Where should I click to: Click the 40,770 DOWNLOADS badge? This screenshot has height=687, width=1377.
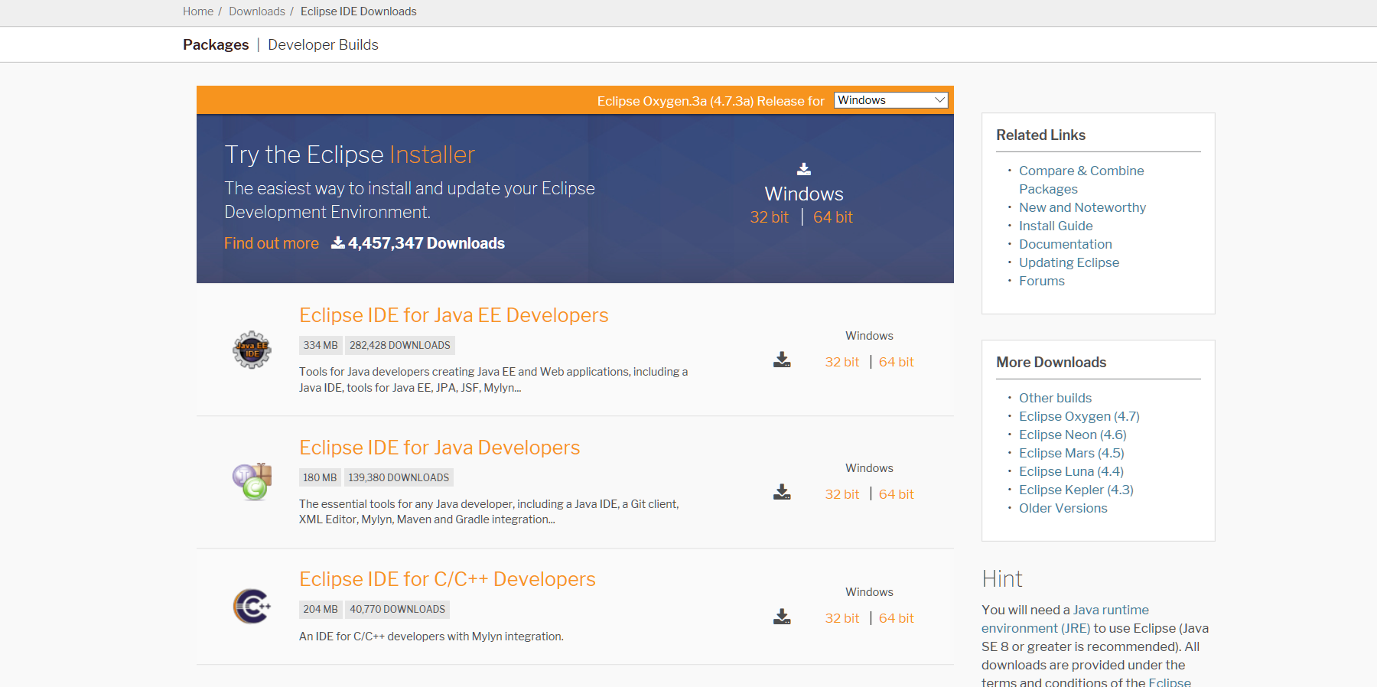coord(398,609)
